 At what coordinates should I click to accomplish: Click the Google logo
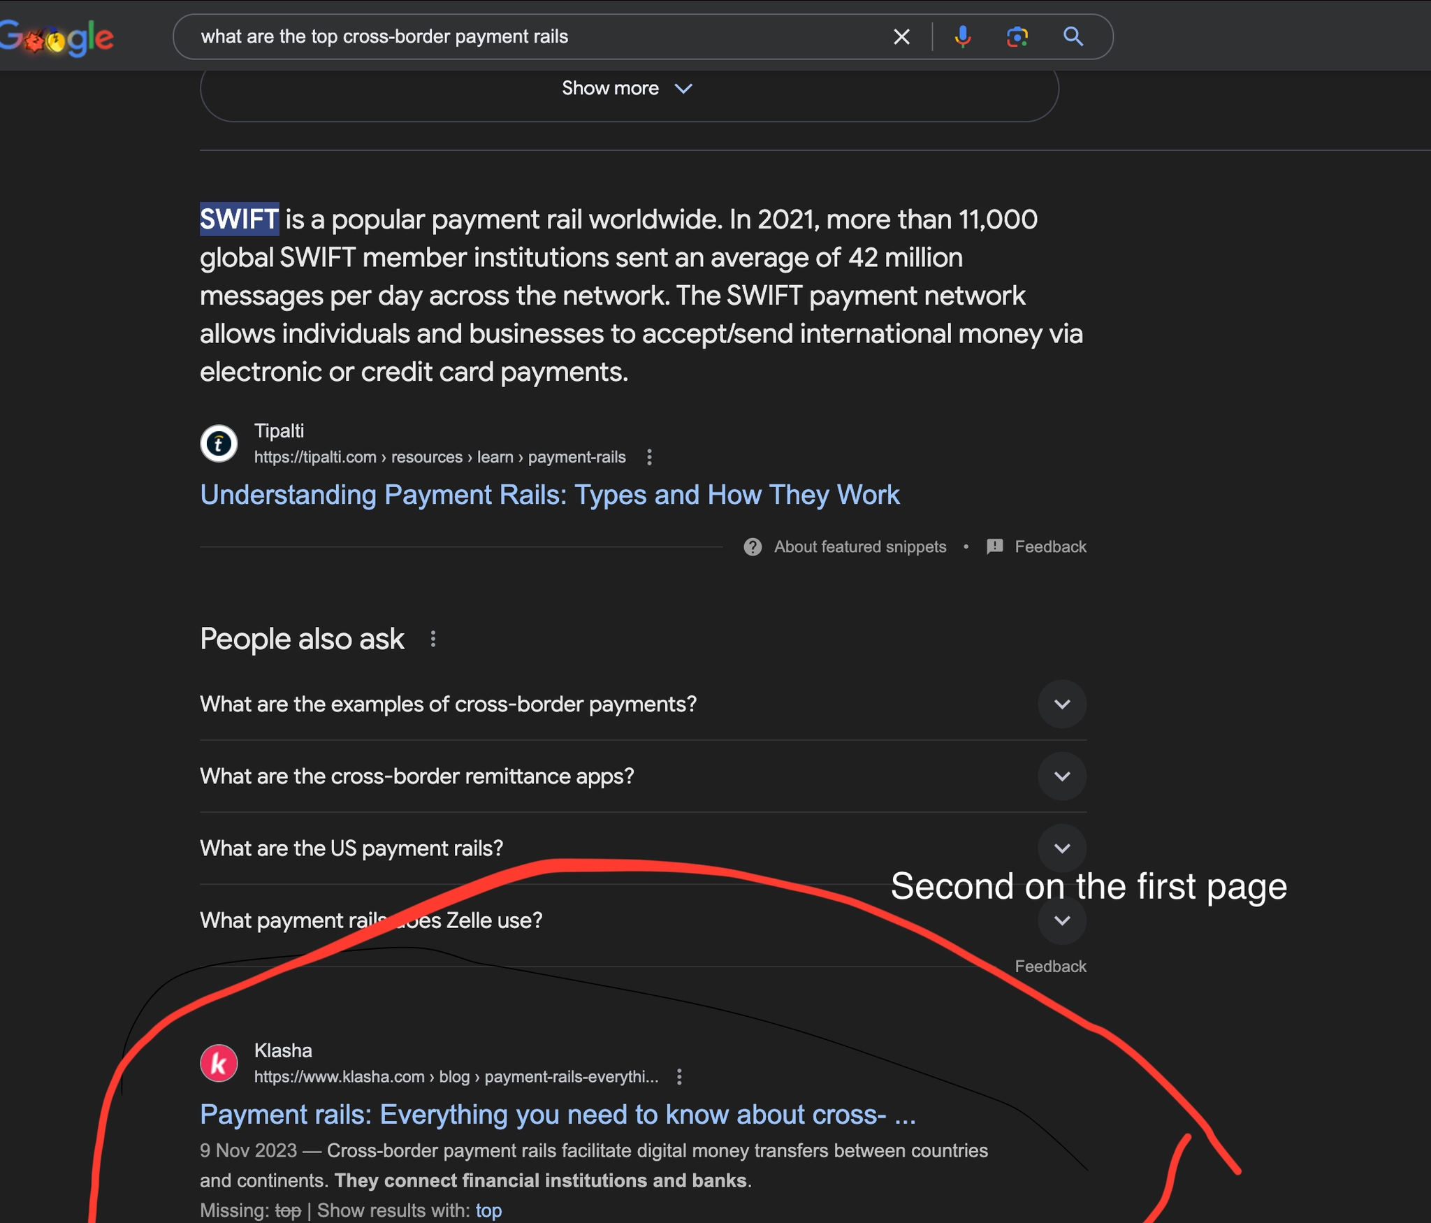[x=57, y=38]
